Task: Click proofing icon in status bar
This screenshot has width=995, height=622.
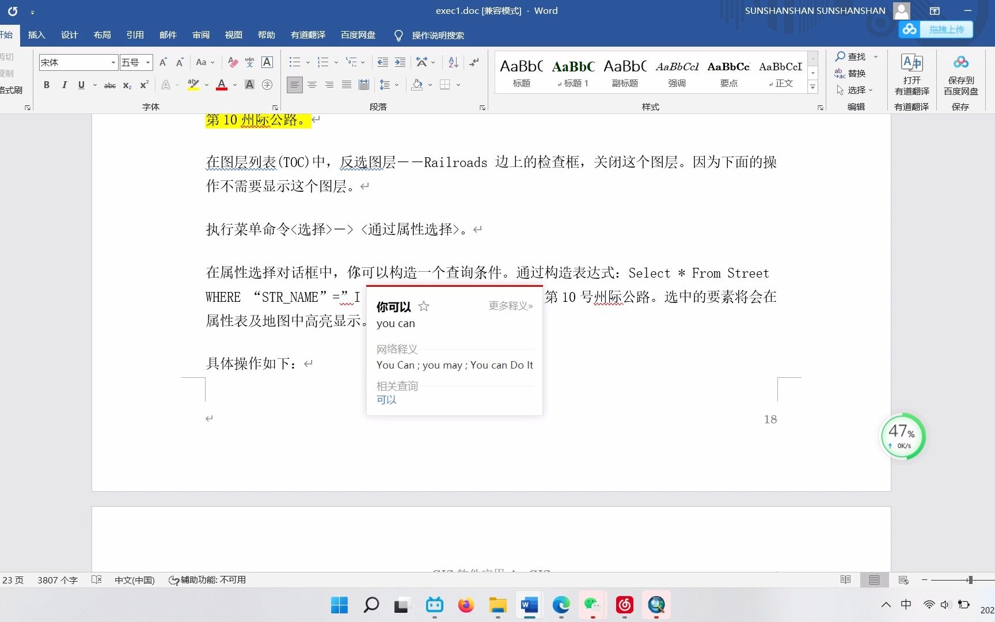Action: (97, 580)
